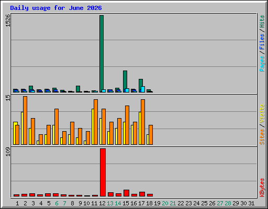Image resolution: width=268 pixels, height=209 pixels.
Task: Select the orange bar for day 15
Action: [127, 125]
